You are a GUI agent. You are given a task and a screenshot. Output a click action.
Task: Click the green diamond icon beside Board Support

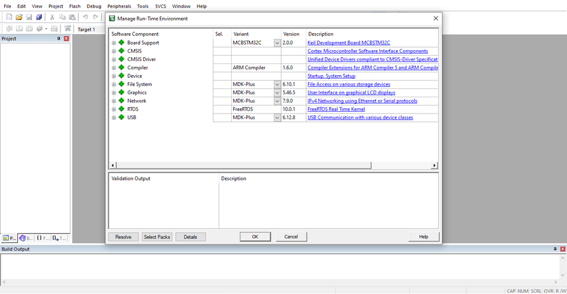(122, 42)
